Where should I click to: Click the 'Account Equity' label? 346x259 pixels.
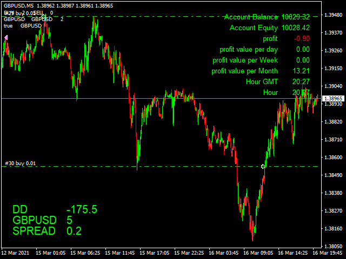coord(254,28)
